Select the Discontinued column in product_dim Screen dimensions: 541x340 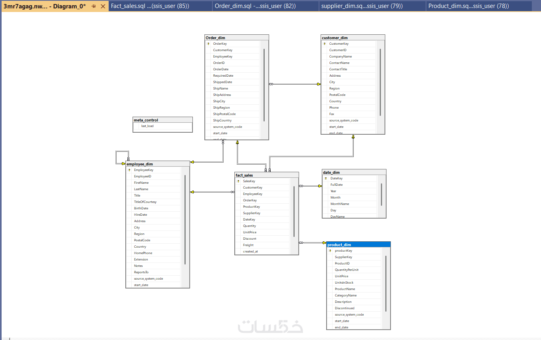[x=354, y=308]
